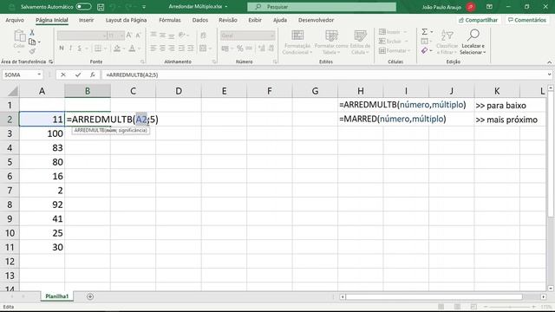Cancel the formula with the X icon

coord(63,75)
